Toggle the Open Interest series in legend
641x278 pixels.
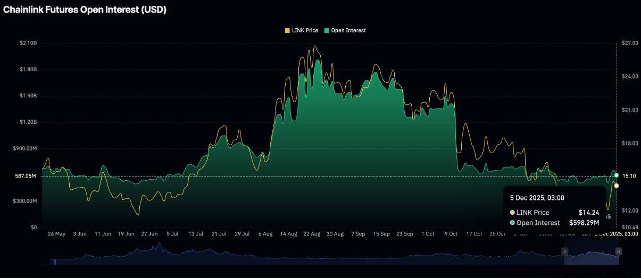coord(348,30)
